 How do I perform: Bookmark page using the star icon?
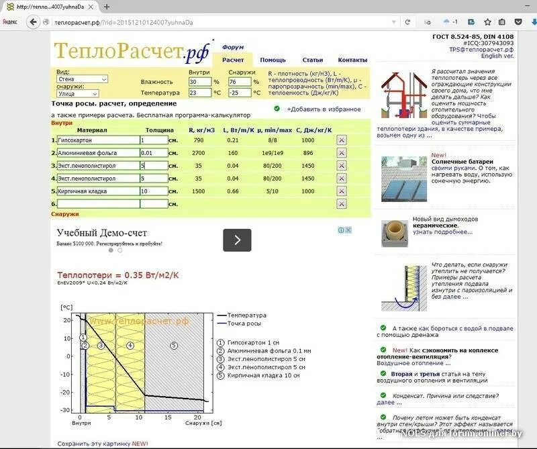tap(487, 22)
